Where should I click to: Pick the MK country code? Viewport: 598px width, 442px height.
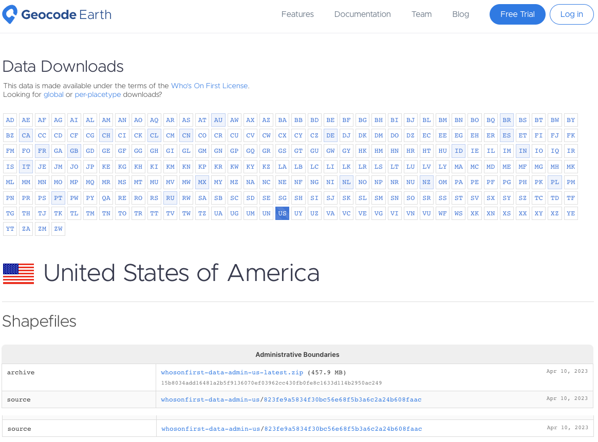pyautogui.click(x=571, y=167)
